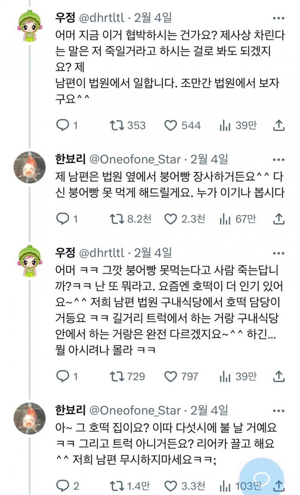This screenshot has height=495, width=300.
Task: Like the tweet with 2.3천 likes
Action: (x=171, y=218)
